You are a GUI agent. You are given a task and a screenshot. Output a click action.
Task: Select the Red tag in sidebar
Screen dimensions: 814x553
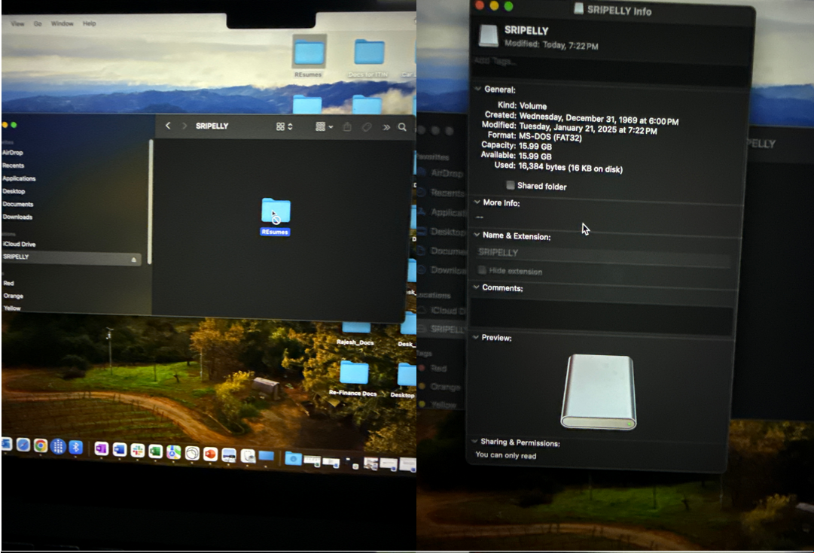(x=8, y=283)
